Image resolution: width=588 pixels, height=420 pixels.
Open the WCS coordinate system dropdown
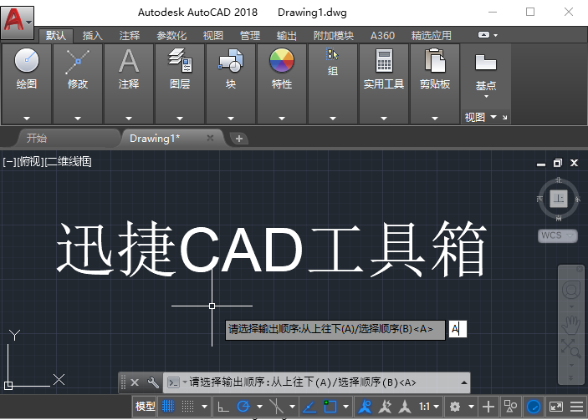[x=558, y=235]
